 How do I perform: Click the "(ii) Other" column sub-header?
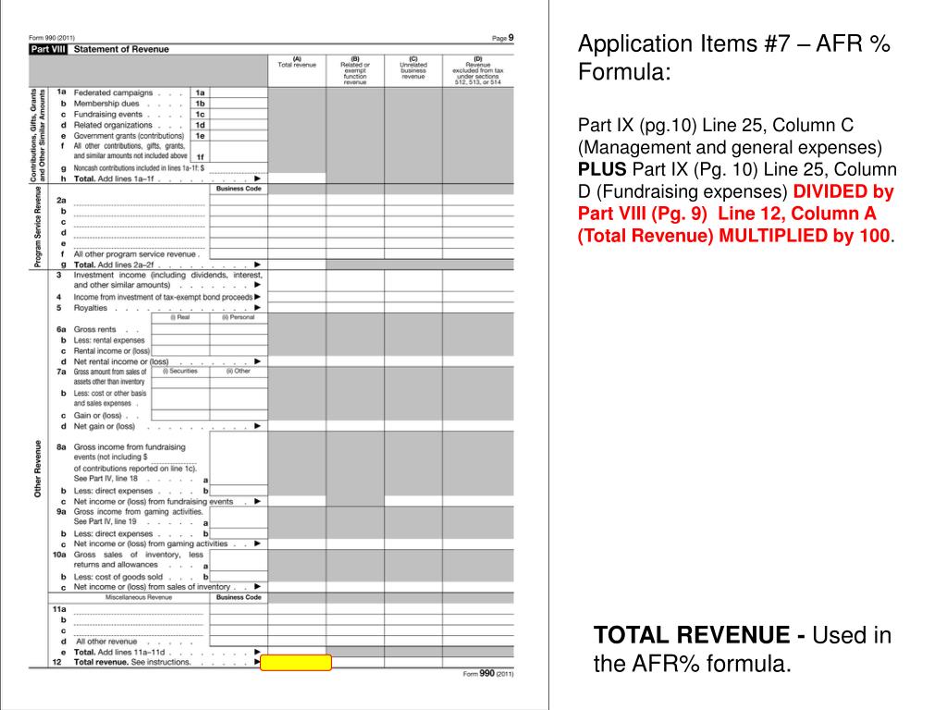pos(239,372)
